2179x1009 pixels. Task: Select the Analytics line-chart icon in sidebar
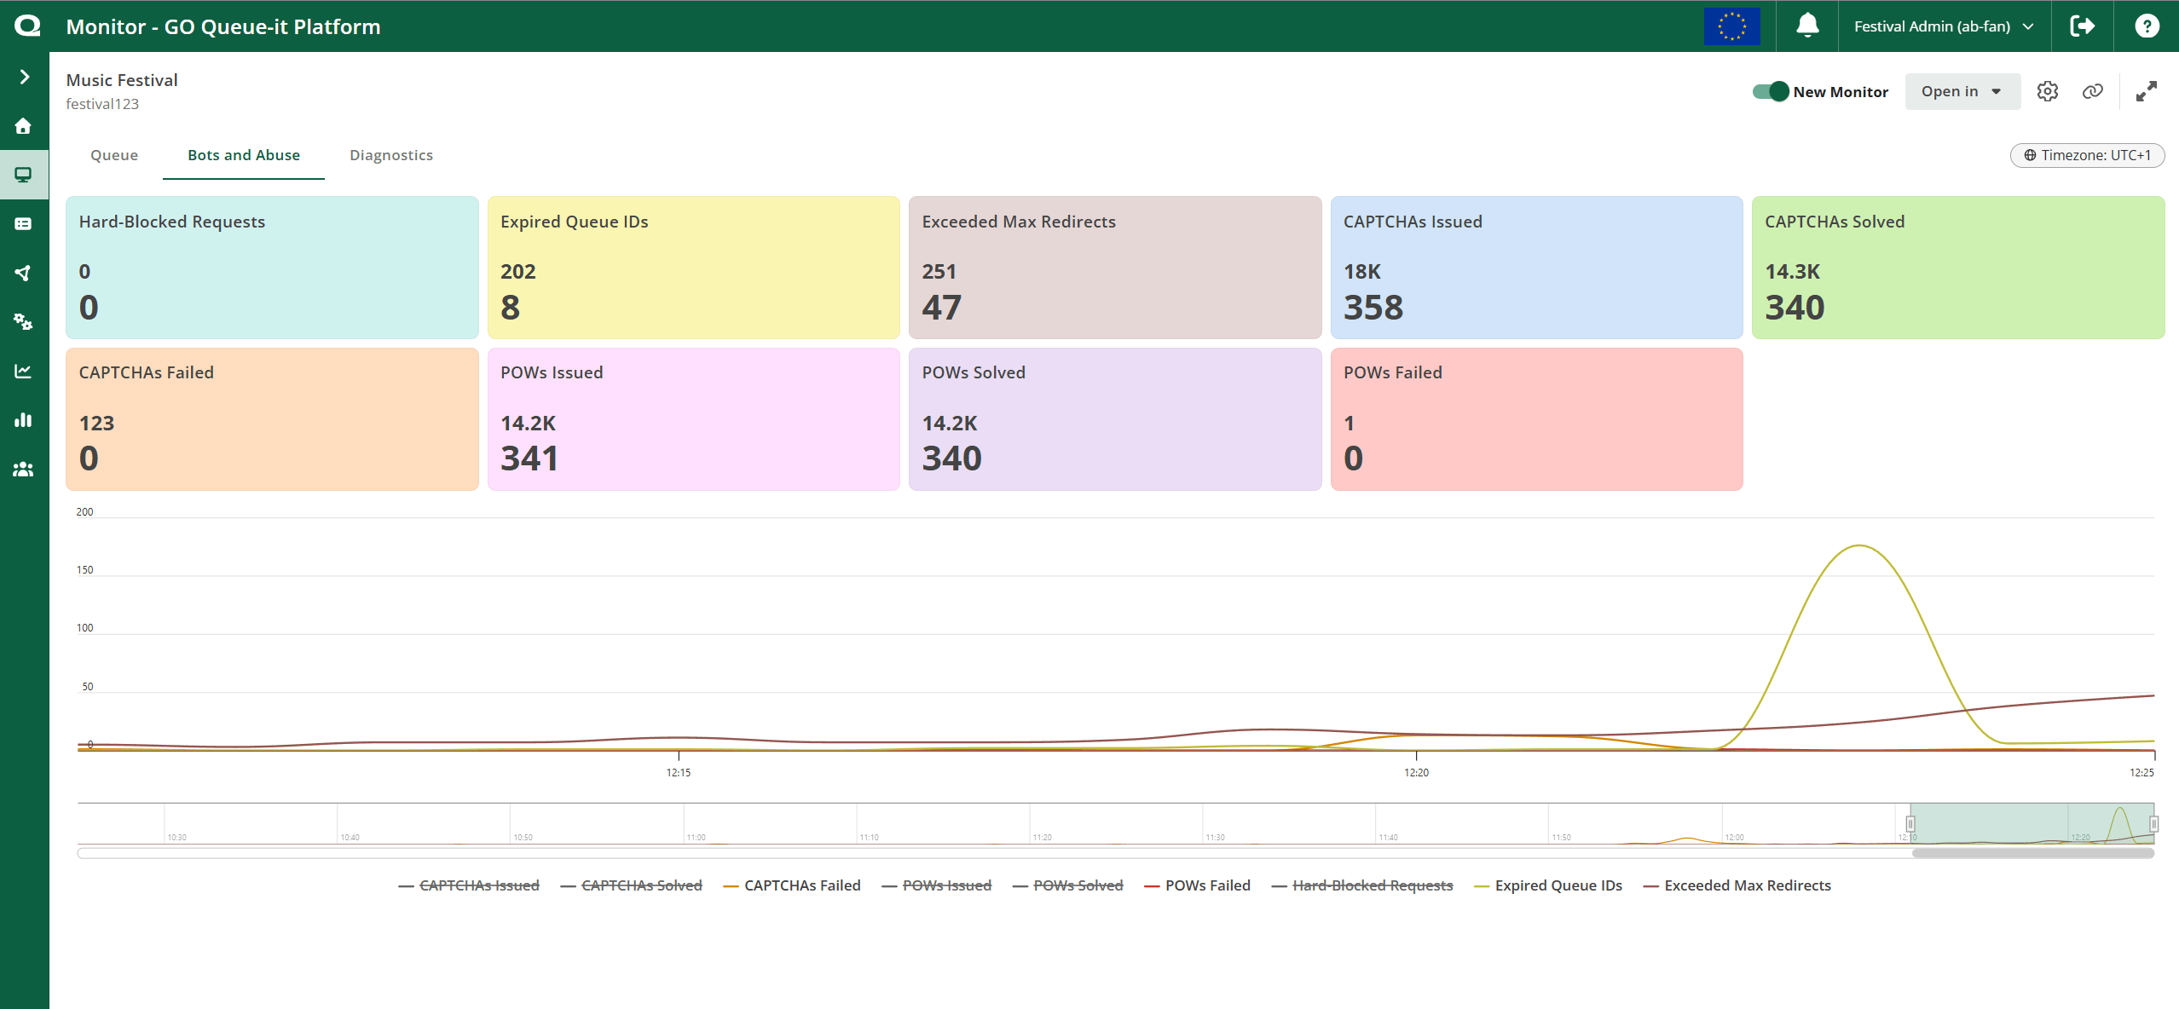click(24, 371)
